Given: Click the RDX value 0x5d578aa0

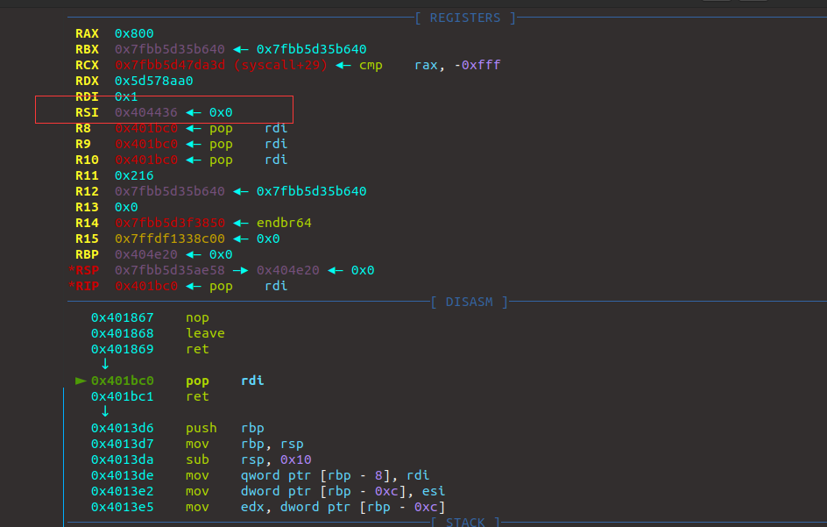Looking at the screenshot, I should click(153, 81).
